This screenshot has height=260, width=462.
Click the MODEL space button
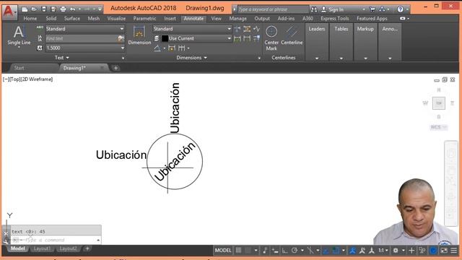click(223, 251)
